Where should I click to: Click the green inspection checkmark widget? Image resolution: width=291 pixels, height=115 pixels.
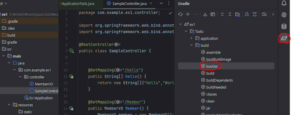coord(170,13)
